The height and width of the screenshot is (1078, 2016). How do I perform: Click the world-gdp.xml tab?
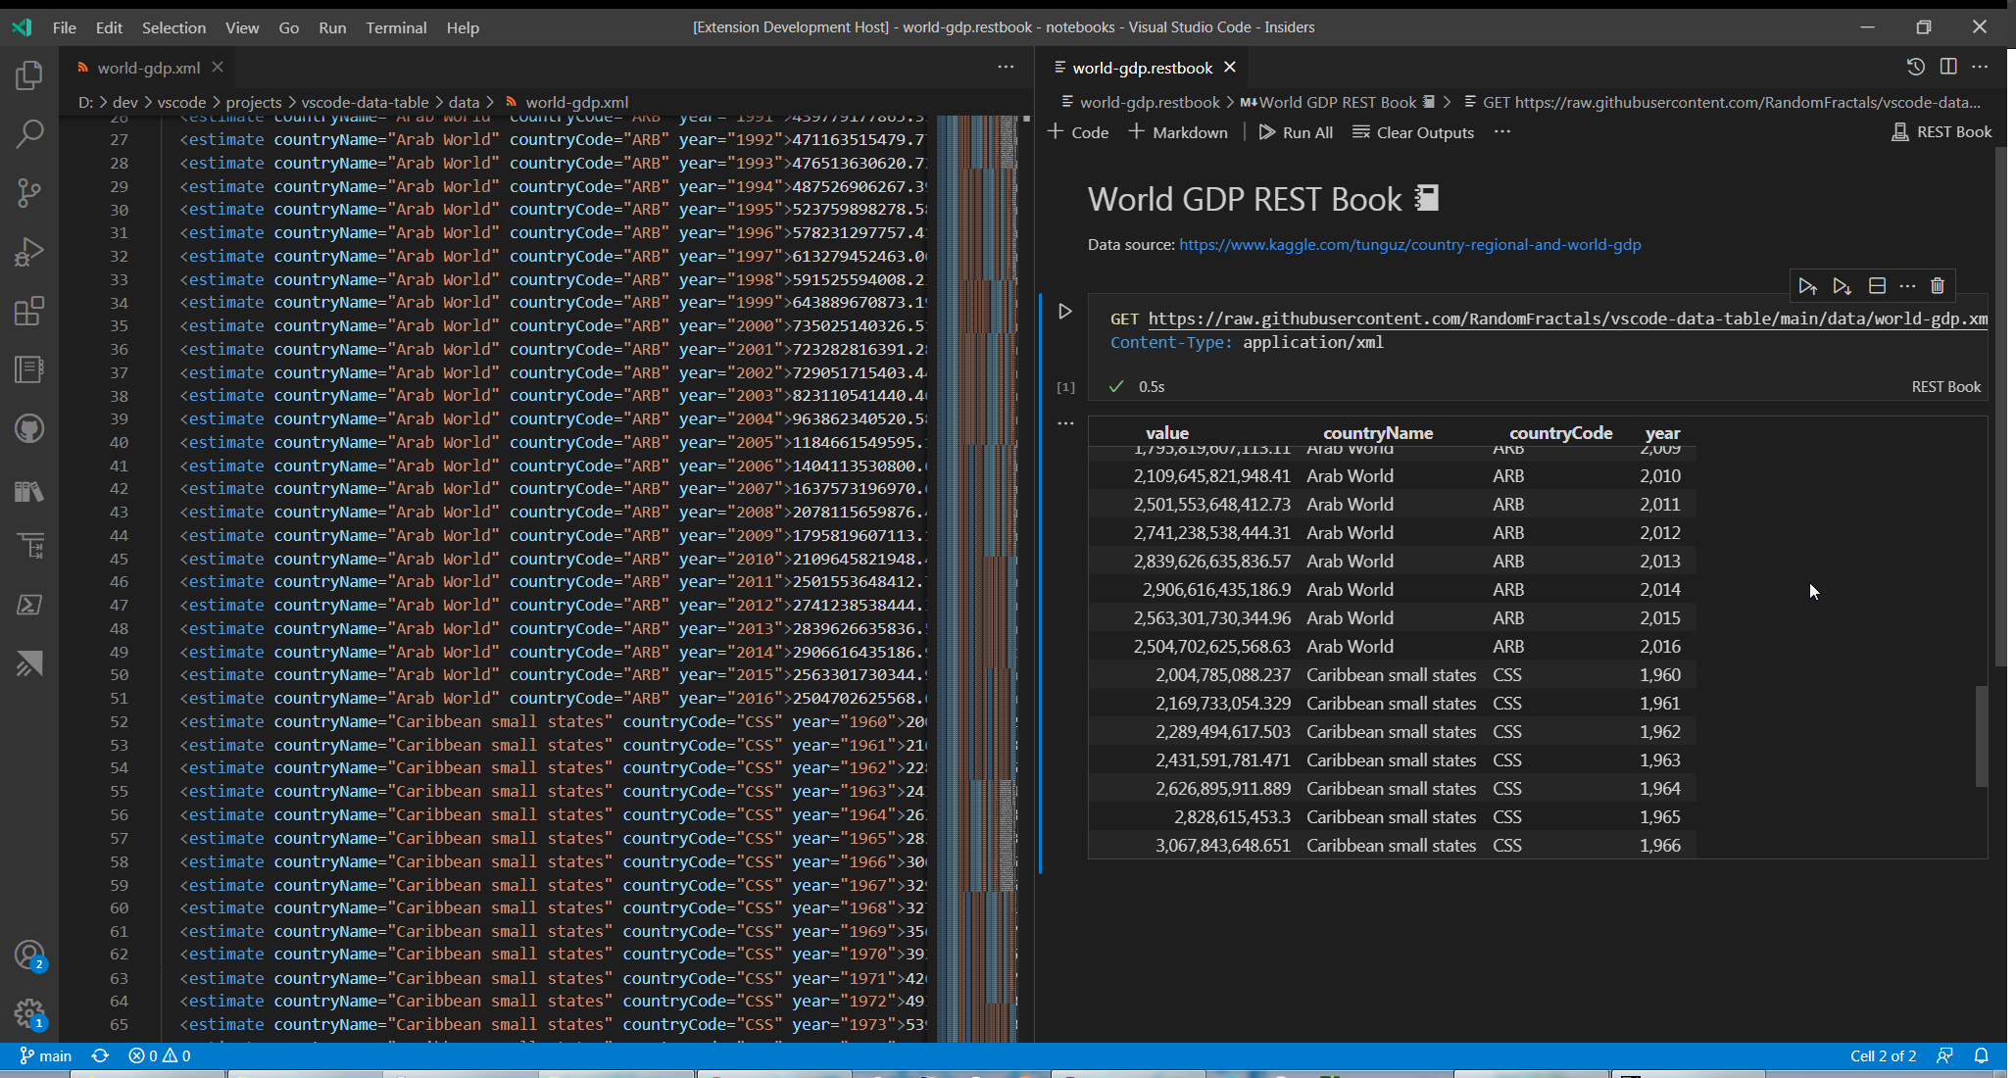tap(148, 67)
